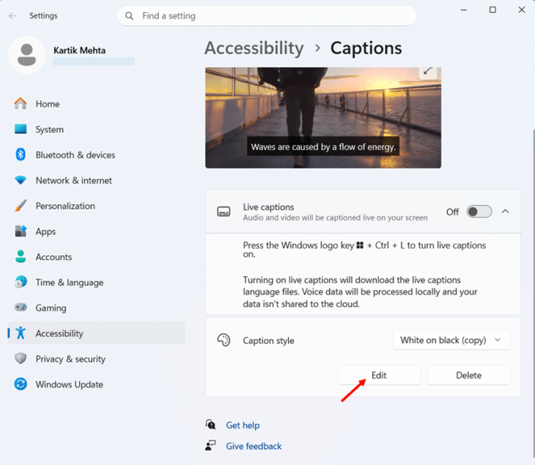Click the Home house icon
The height and width of the screenshot is (465, 535).
pos(21,103)
